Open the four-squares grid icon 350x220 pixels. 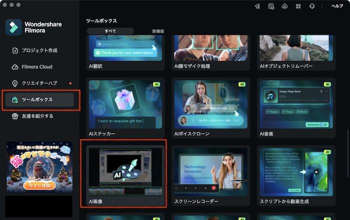pos(298,6)
